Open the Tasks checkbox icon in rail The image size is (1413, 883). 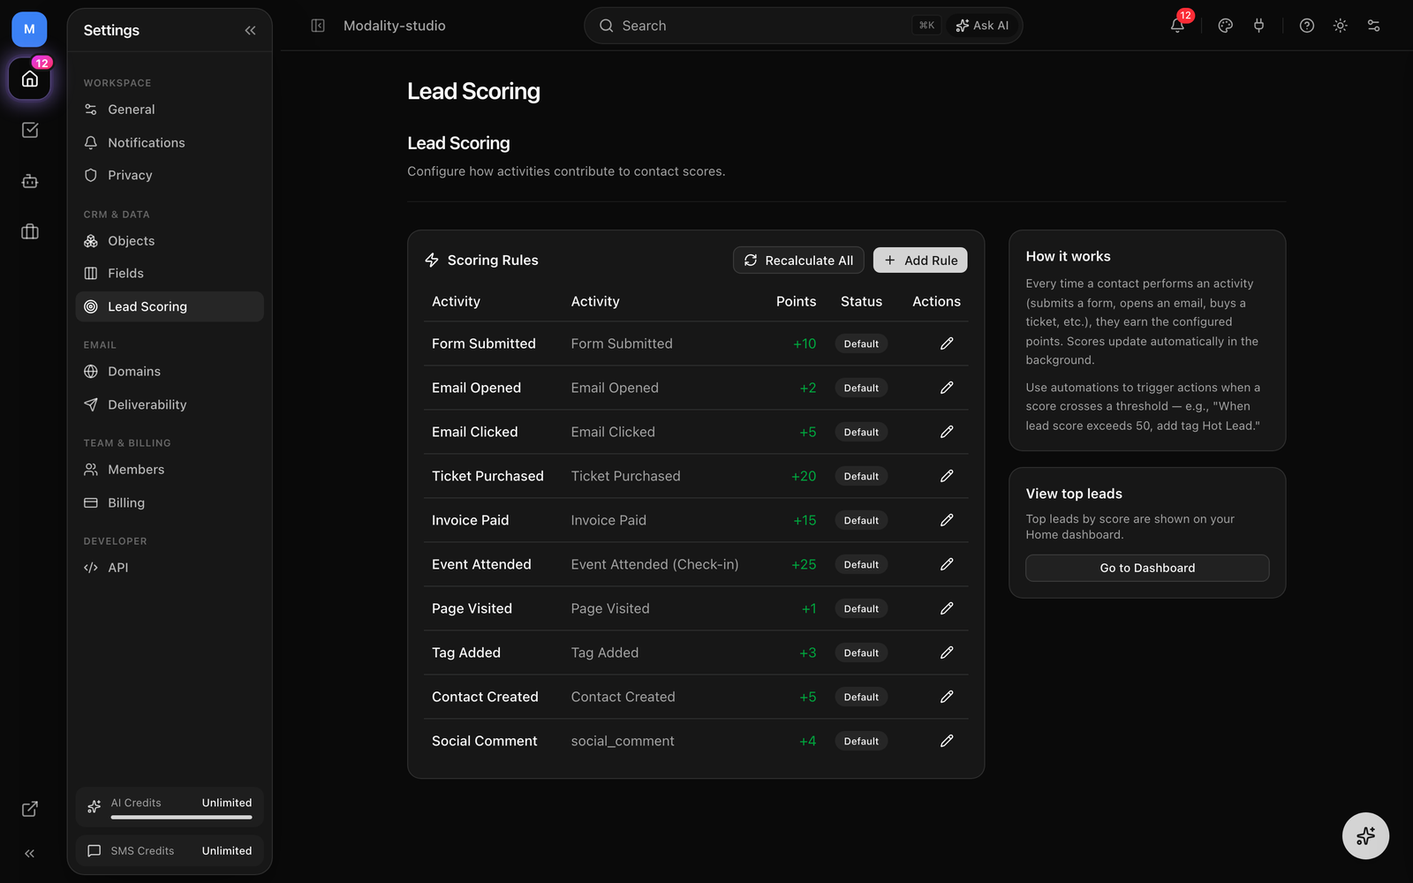click(30, 130)
